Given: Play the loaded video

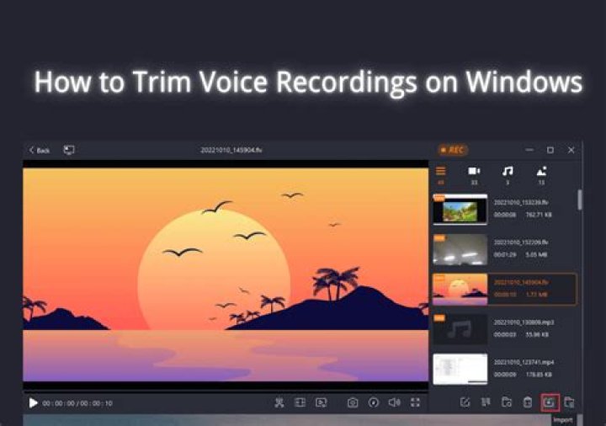Looking at the screenshot, I should (33, 403).
